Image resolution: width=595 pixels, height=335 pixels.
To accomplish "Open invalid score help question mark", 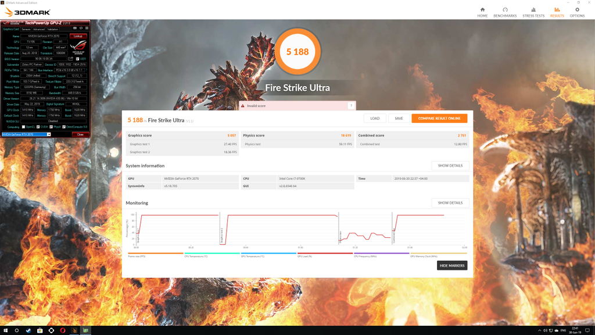I will (x=351, y=106).
